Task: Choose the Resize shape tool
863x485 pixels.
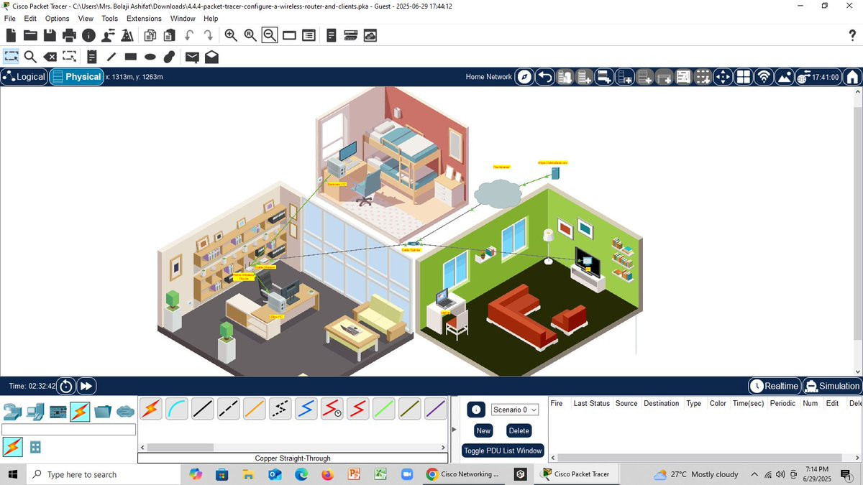Action: pos(69,57)
